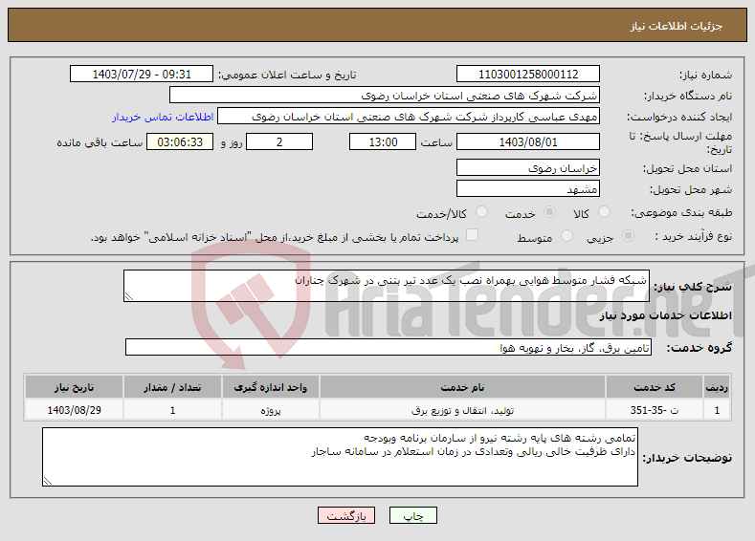Click the ردیف column header
The width and height of the screenshot is (755, 541).
tap(717, 387)
